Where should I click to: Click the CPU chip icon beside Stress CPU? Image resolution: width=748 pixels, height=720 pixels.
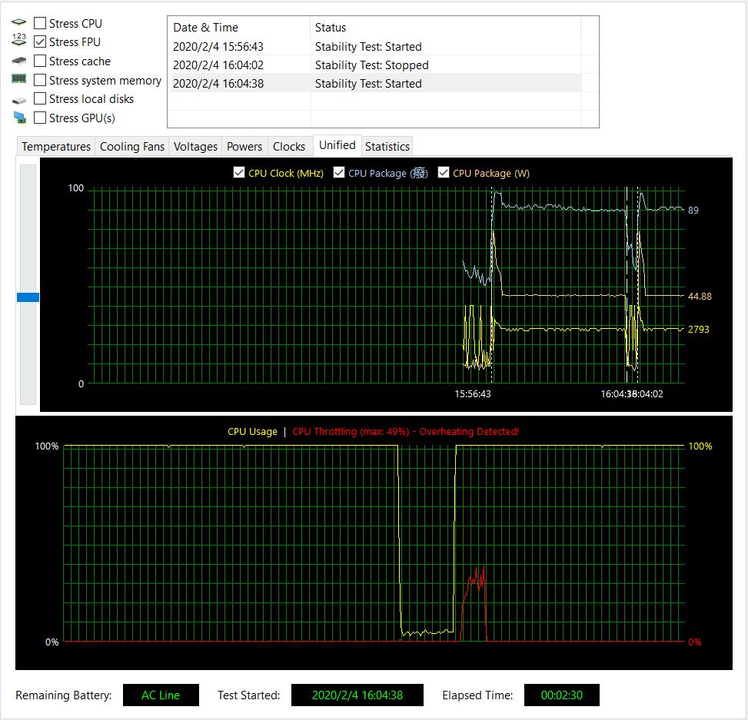[x=19, y=23]
